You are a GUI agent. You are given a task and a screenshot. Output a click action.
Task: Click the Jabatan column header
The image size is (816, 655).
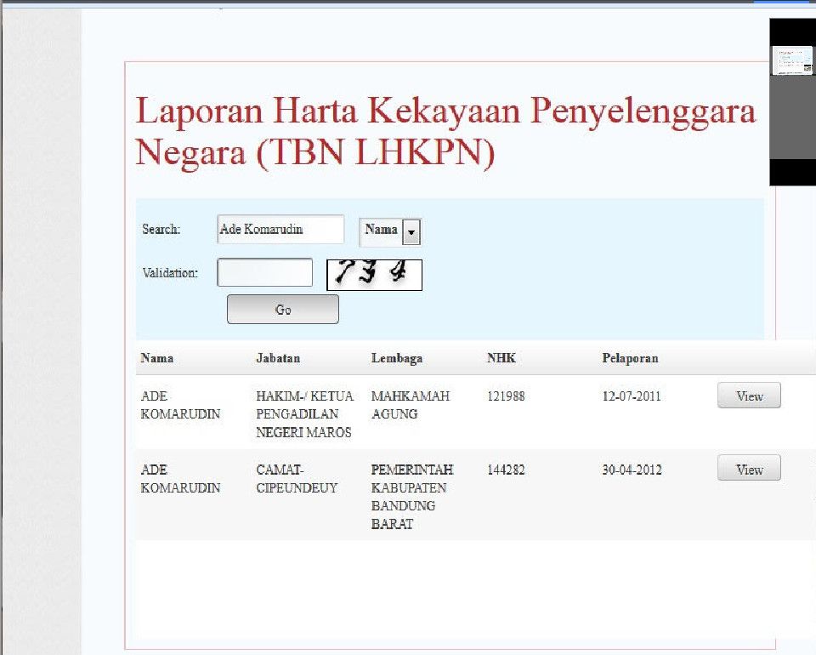(278, 358)
